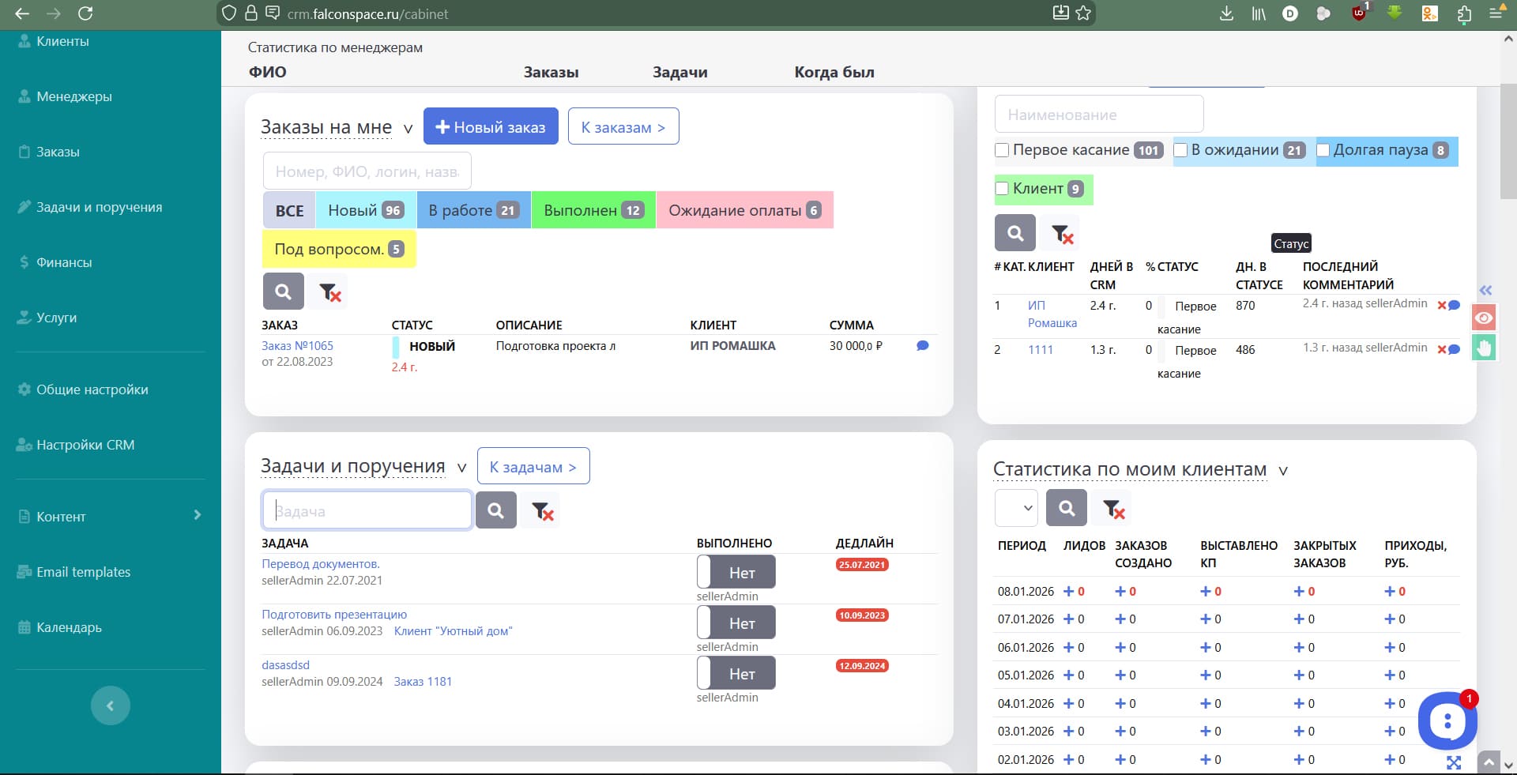
Task: Clear filter in tasks panel
Action: point(542,511)
